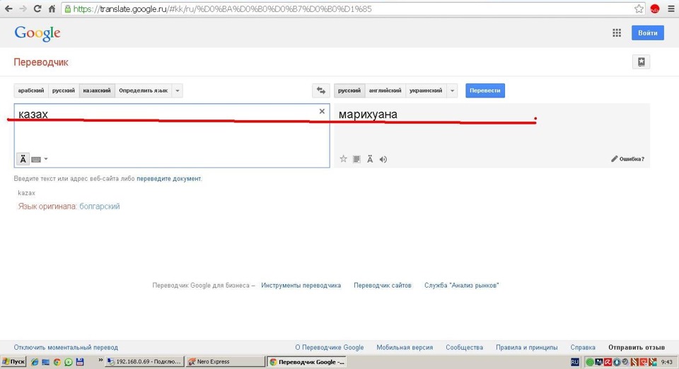Click the Google logo
This screenshot has height=369, width=679.
pyautogui.click(x=37, y=33)
